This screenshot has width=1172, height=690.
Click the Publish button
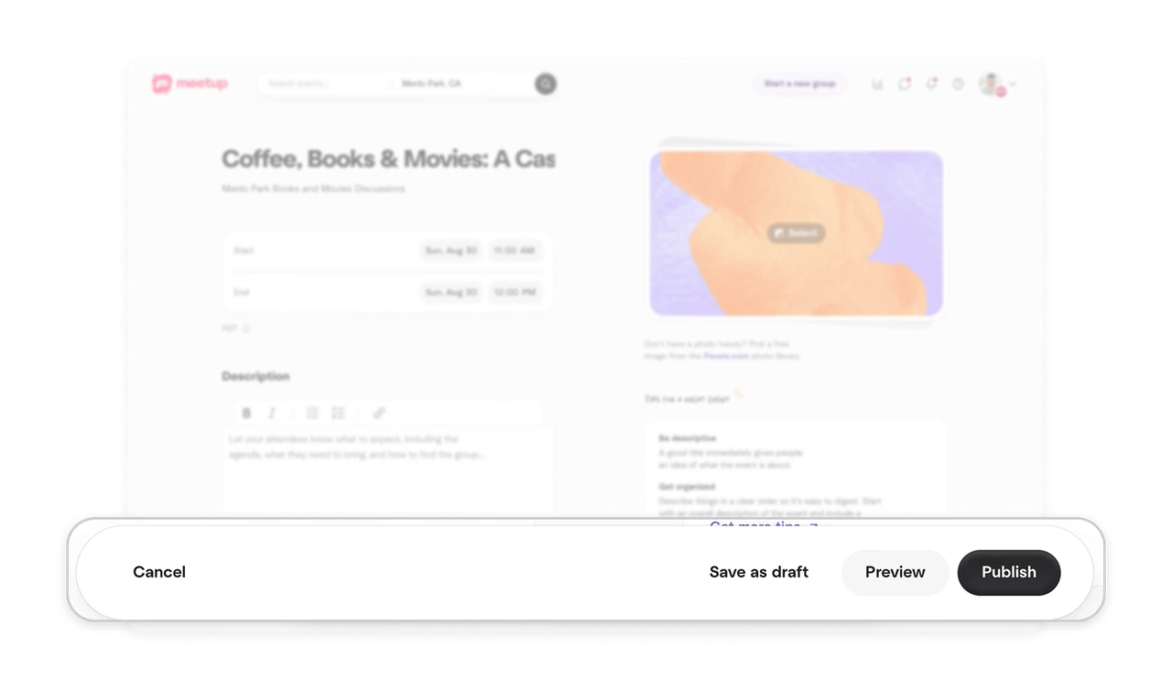pyautogui.click(x=1009, y=573)
